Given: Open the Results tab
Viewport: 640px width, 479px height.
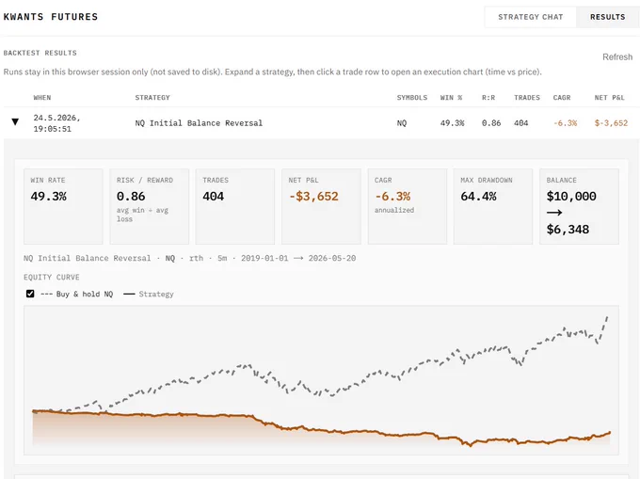Looking at the screenshot, I should 607,17.
